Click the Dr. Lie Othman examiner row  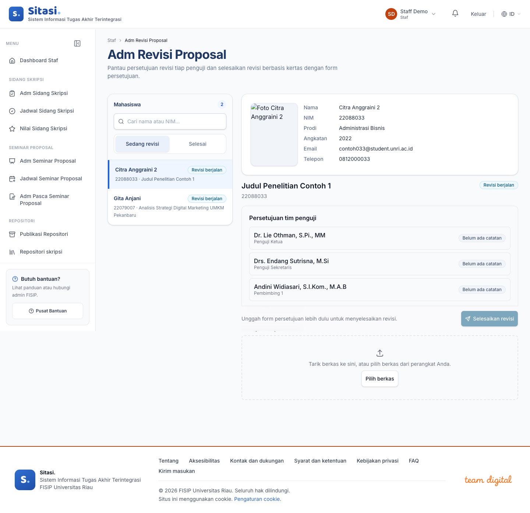(x=380, y=238)
